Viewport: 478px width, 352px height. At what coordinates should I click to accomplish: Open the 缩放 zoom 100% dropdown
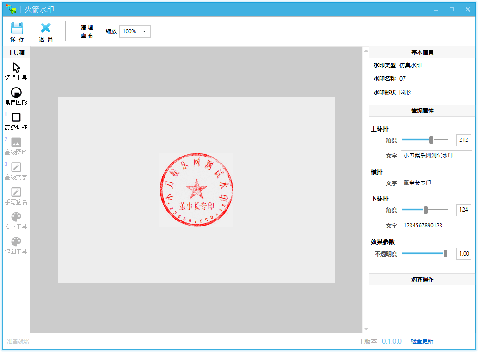(x=135, y=31)
